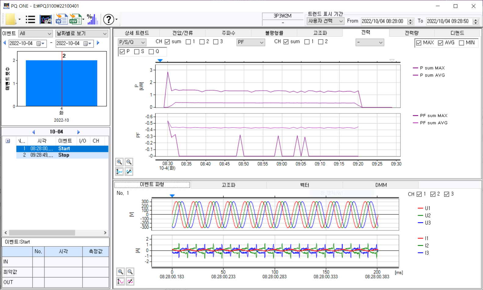The image size is (483, 290).
Task: Zoom in on trend graph
Action: [x=119, y=162]
